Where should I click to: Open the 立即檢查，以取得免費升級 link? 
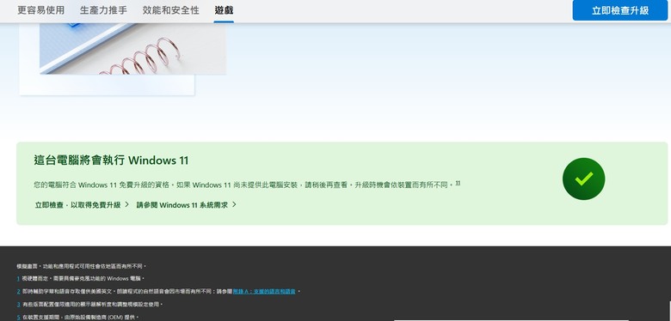point(77,205)
